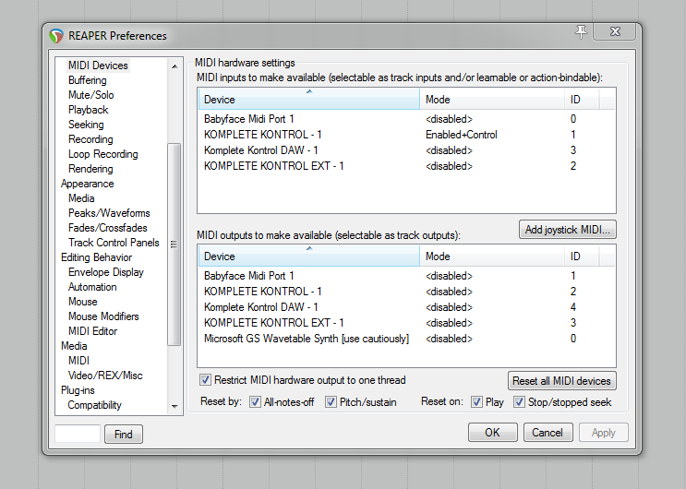Open the Mute/Solo preferences page

91,95
